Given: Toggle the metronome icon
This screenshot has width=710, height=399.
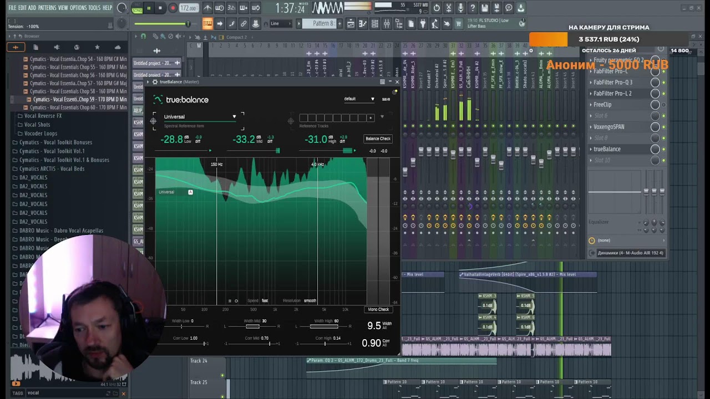Looking at the screenshot, I should [207, 8].
